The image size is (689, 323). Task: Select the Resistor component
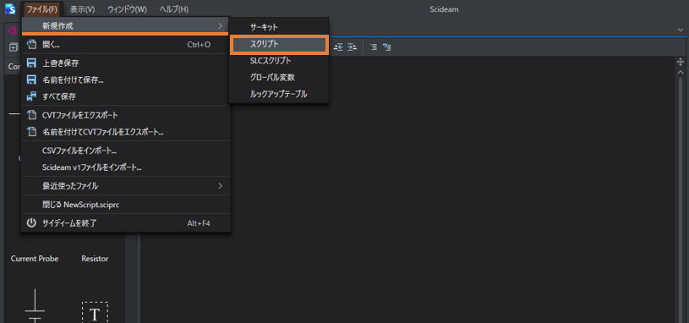pos(95,259)
